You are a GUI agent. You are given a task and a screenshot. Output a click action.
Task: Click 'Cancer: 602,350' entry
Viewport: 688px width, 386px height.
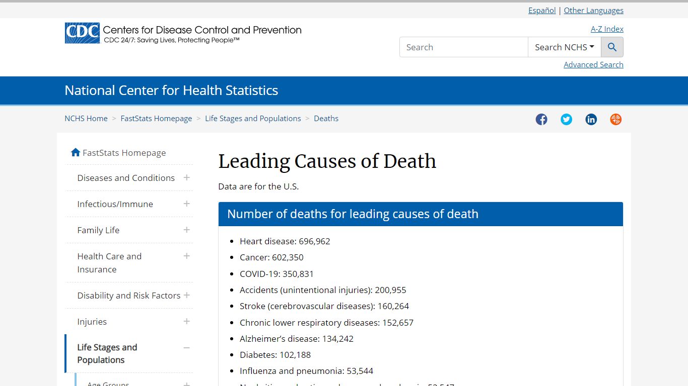(271, 257)
